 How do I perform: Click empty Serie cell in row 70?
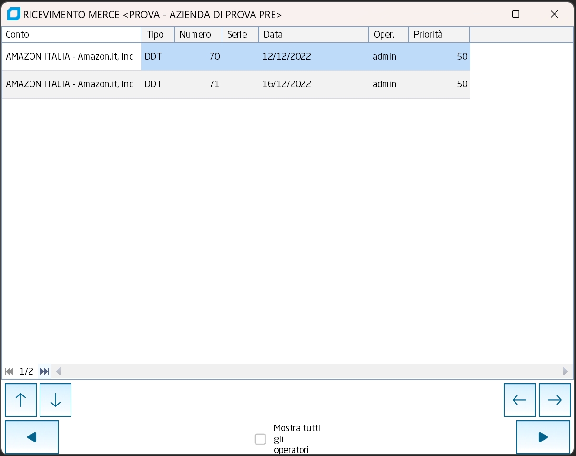click(x=241, y=57)
